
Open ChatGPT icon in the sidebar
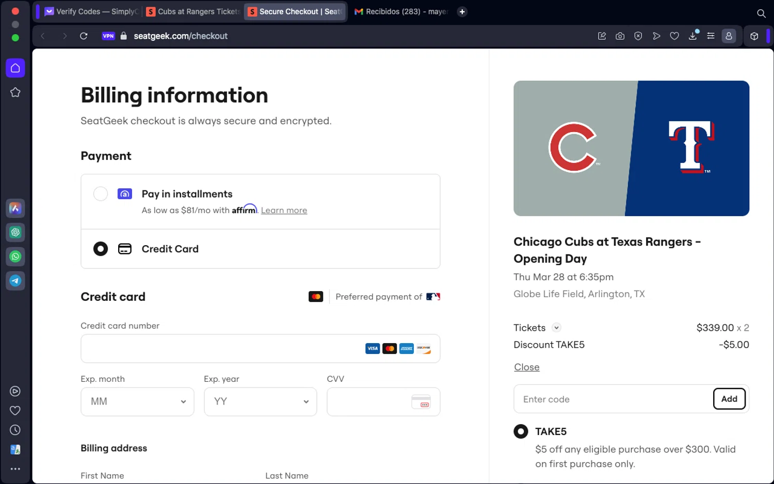(x=15, y=232)
